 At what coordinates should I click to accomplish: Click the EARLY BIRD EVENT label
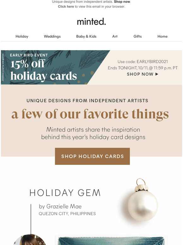[x=29, y=55]
